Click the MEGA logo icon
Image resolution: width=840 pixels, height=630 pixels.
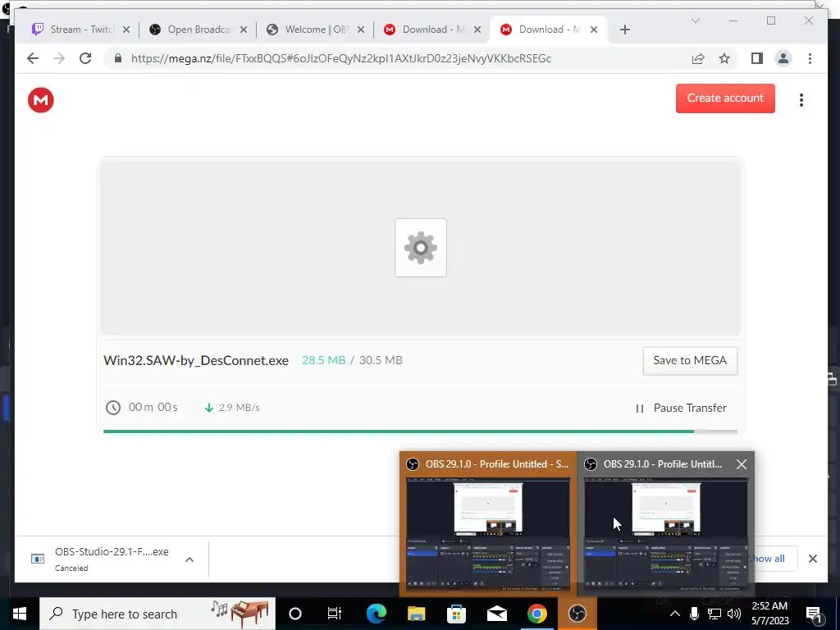(x=41, y=100)
